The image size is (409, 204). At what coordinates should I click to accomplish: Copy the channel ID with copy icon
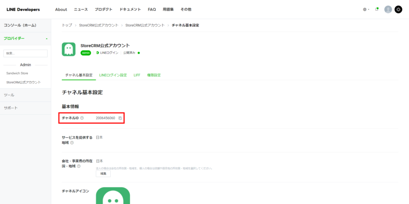coord(120,118)
